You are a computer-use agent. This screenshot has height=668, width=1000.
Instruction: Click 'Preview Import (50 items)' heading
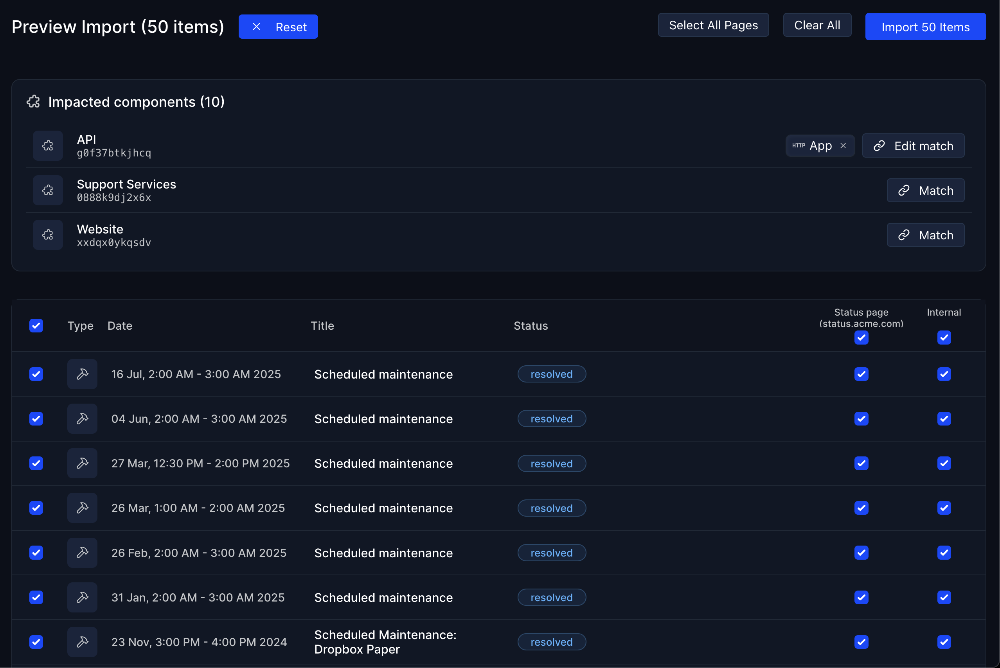118,27
